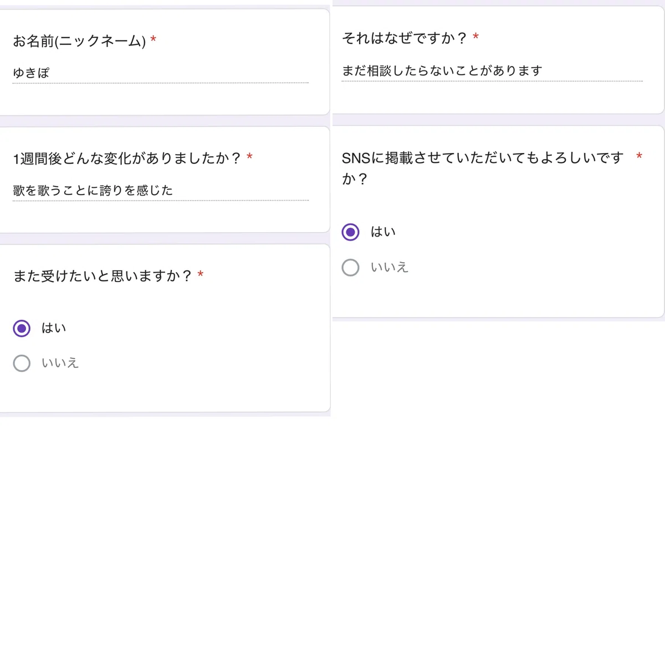Click the いいえ label under the retake question
This screenshot has height=665, width=665.
(60, 363)
